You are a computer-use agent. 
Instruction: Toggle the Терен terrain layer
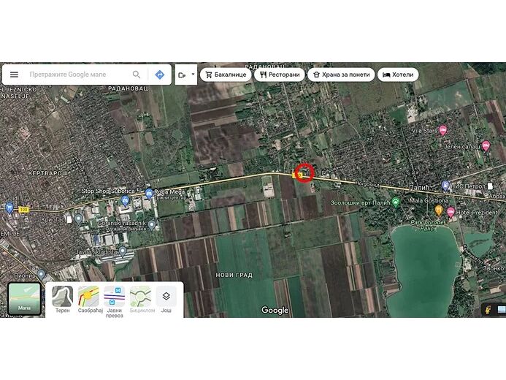click(x=63, y=297)
